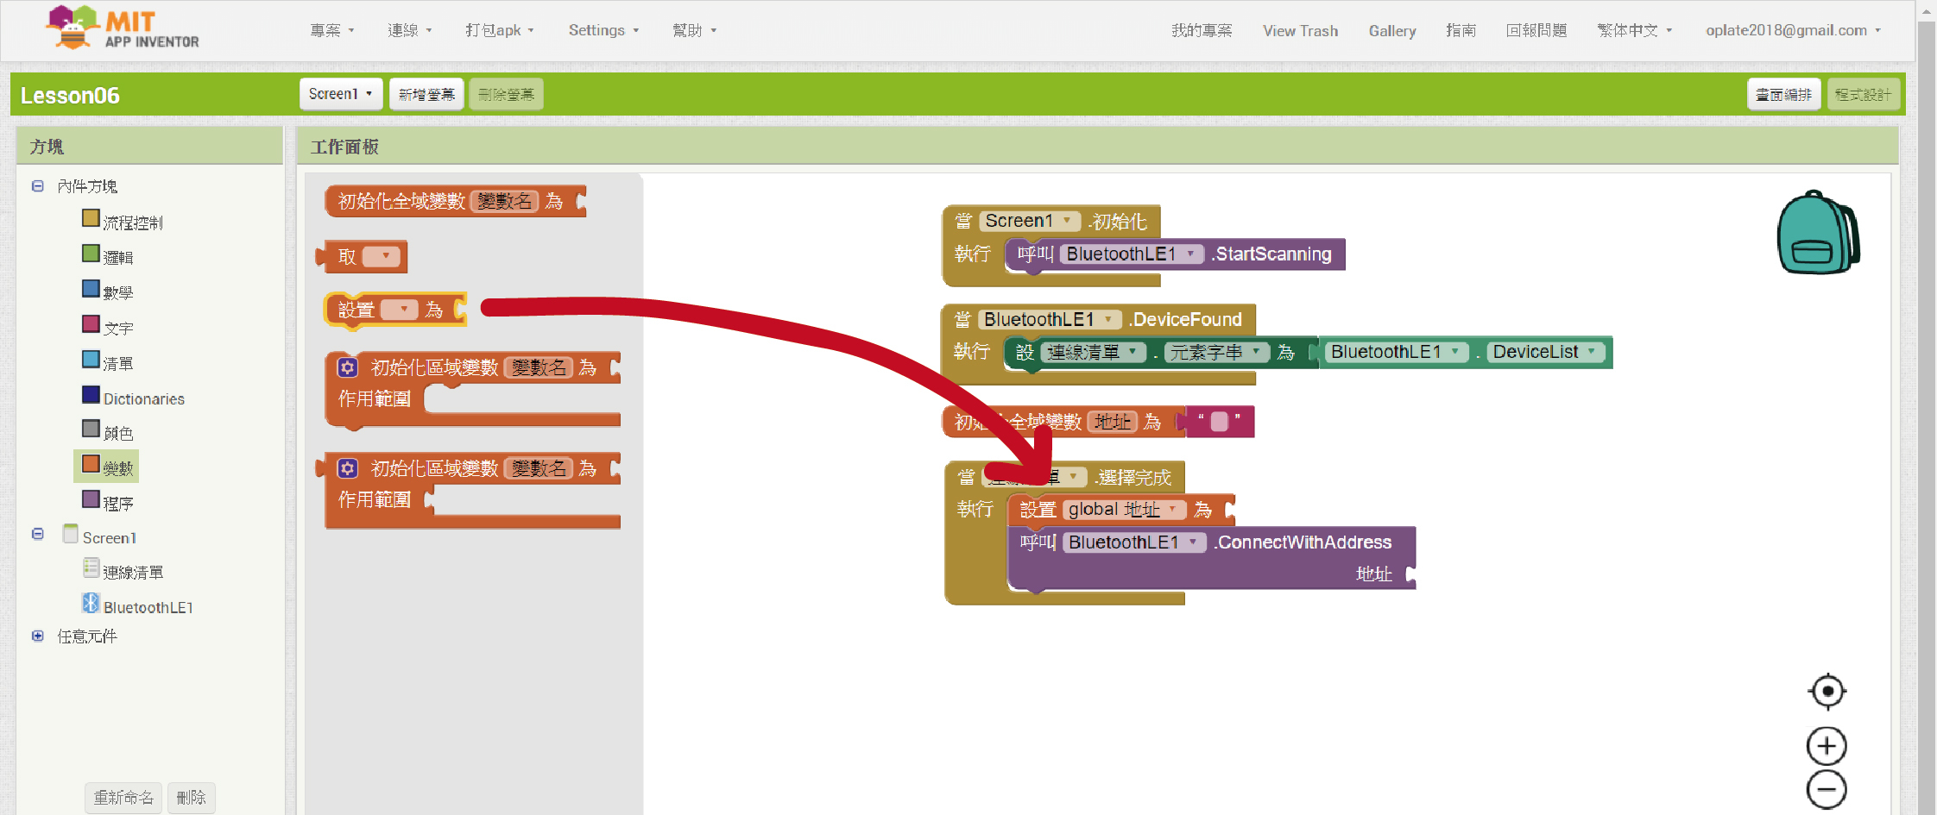This screenshot has width=1937, height=815.
Task: Collapse the 內件方塊 built-in blocks tree
Action: pos(37,186)
